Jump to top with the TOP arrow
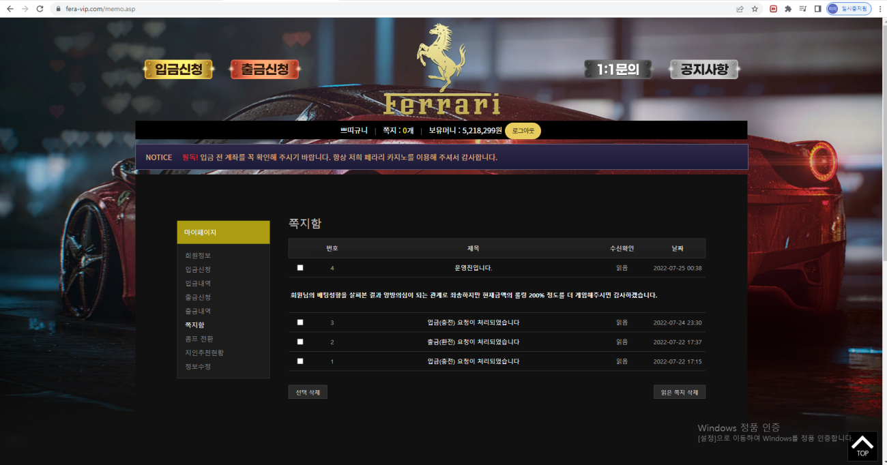The width and height of the screenshot is (887, 465). (x=862, y=446)
